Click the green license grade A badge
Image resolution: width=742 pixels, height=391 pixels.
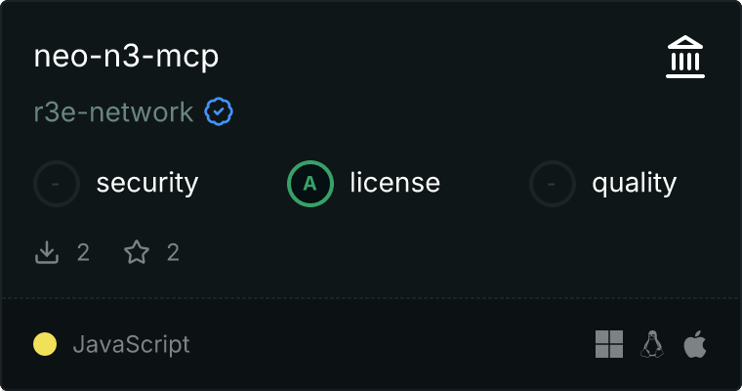click(x=310, y=183)
